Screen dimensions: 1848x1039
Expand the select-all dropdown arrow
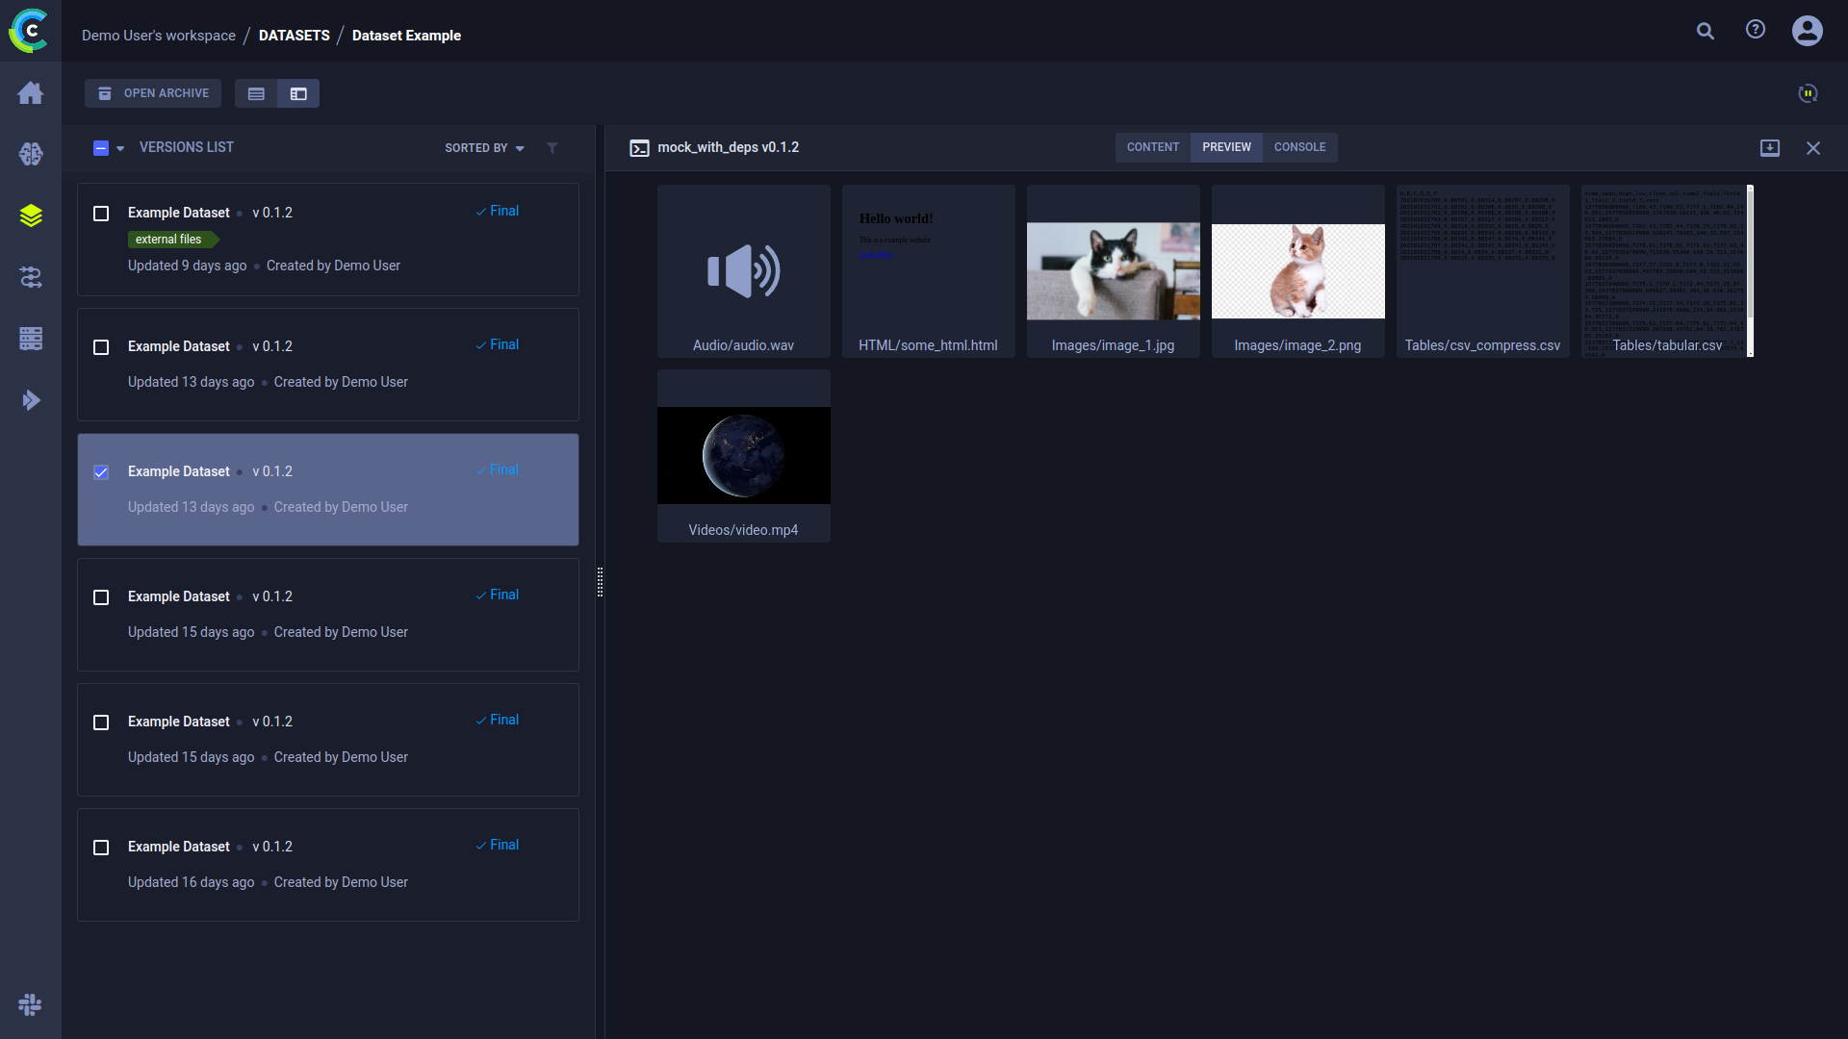point(120,148)
